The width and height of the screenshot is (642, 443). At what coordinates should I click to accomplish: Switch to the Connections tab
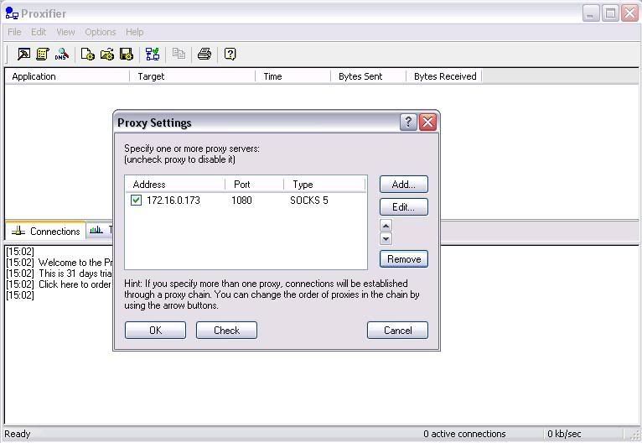tap(46, 231)
